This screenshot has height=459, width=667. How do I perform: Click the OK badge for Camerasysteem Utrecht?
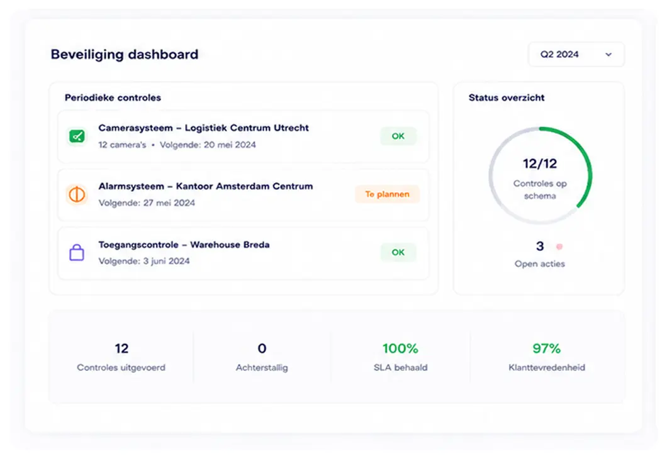click(398, 136)
